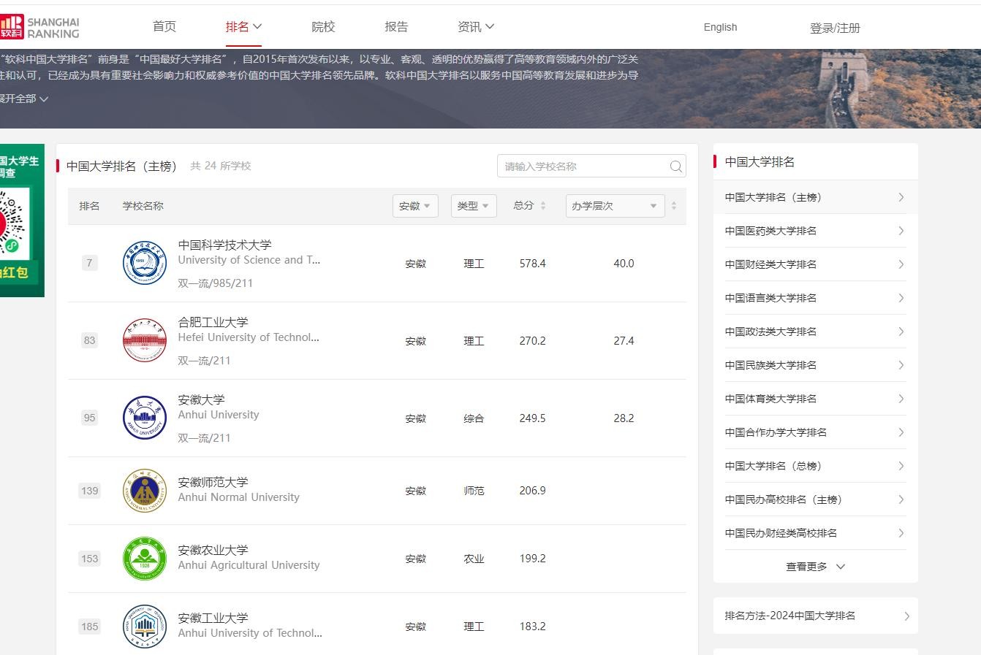The width and height of the screenshot is (981, 655).
Task: Expand the 排名 navigation menu
Action: (243, 27)
